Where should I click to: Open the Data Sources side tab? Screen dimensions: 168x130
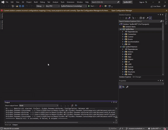(2, 25)
